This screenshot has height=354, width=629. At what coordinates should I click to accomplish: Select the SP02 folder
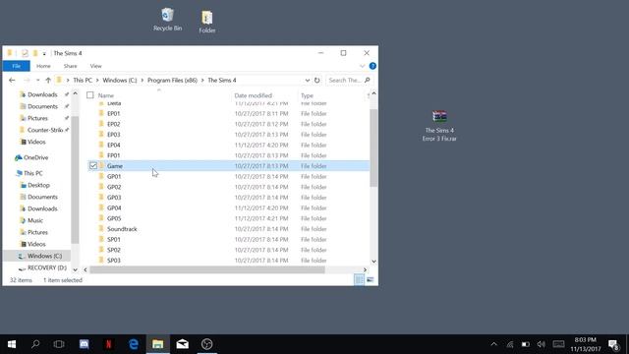pyautogui.click(x=114, y=250)
